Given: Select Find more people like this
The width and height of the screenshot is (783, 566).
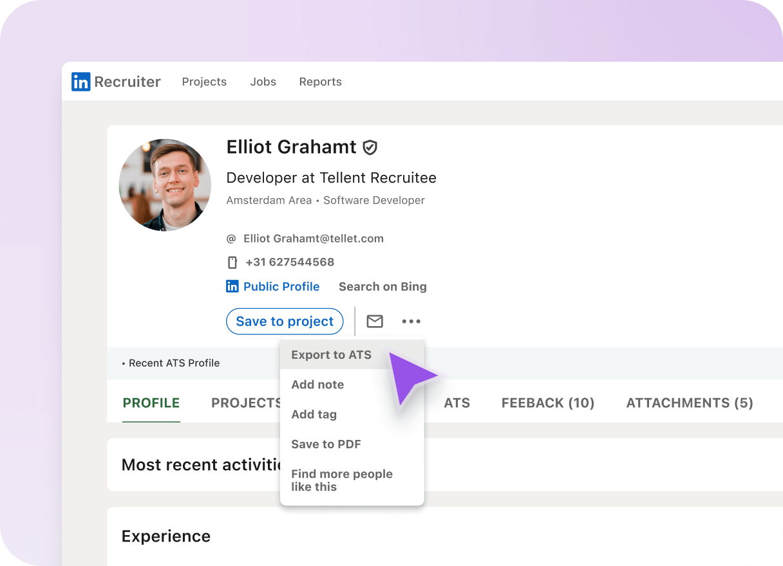Looking at the screenshot, I should tap(342, 480).
